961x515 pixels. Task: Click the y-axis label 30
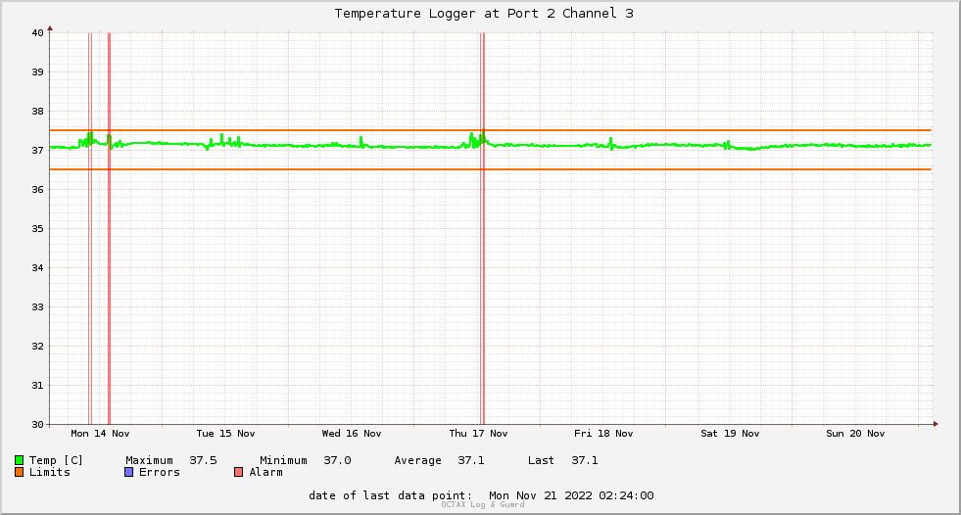(x=38, y=424)
